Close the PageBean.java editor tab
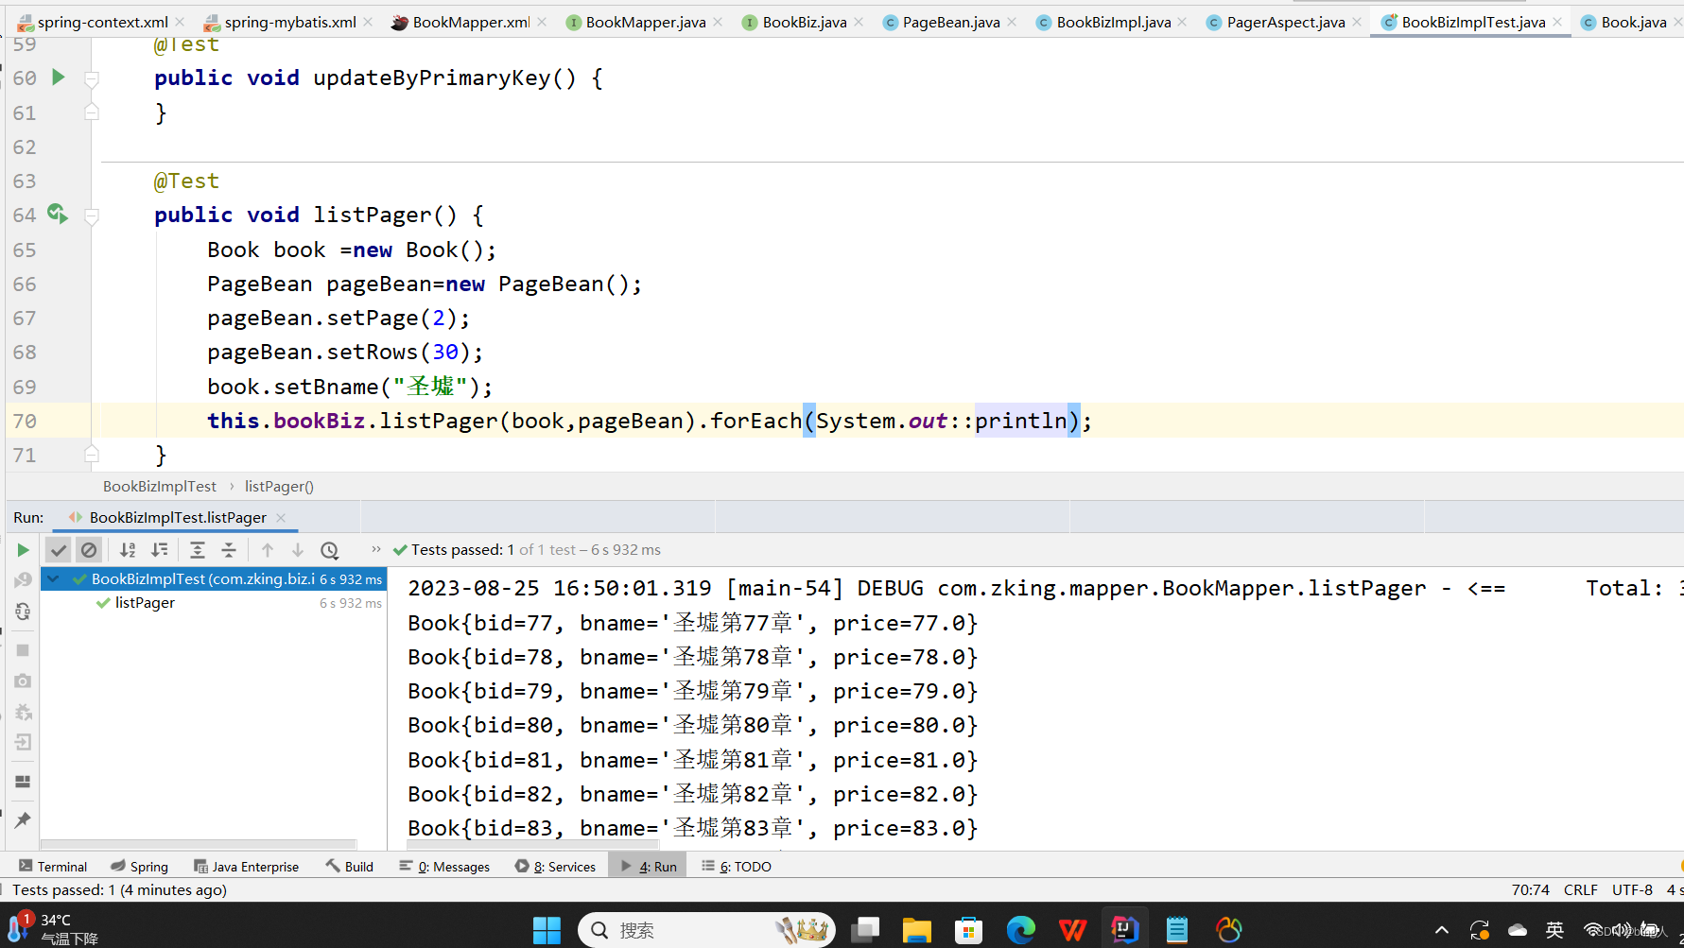 click(x=1012, y=22)
